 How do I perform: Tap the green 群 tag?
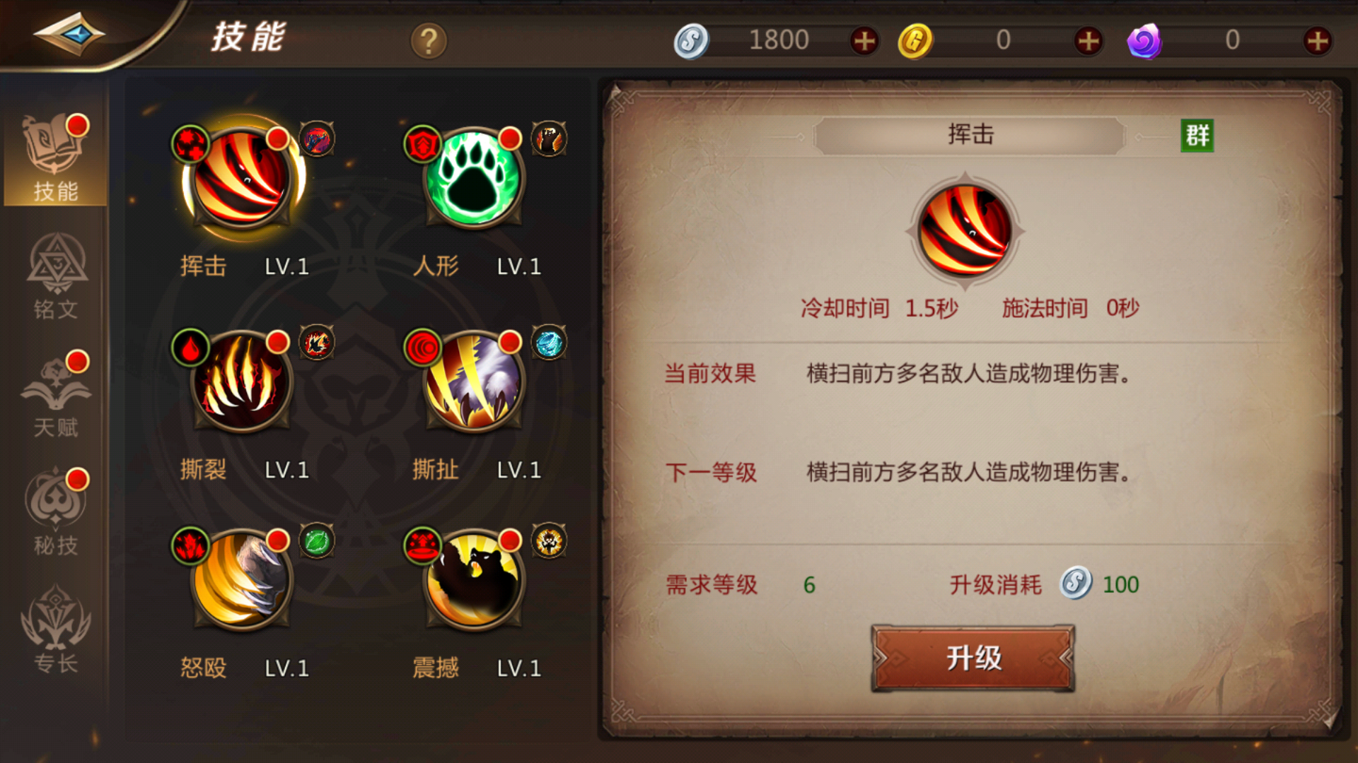click(x=1197, y=135)
